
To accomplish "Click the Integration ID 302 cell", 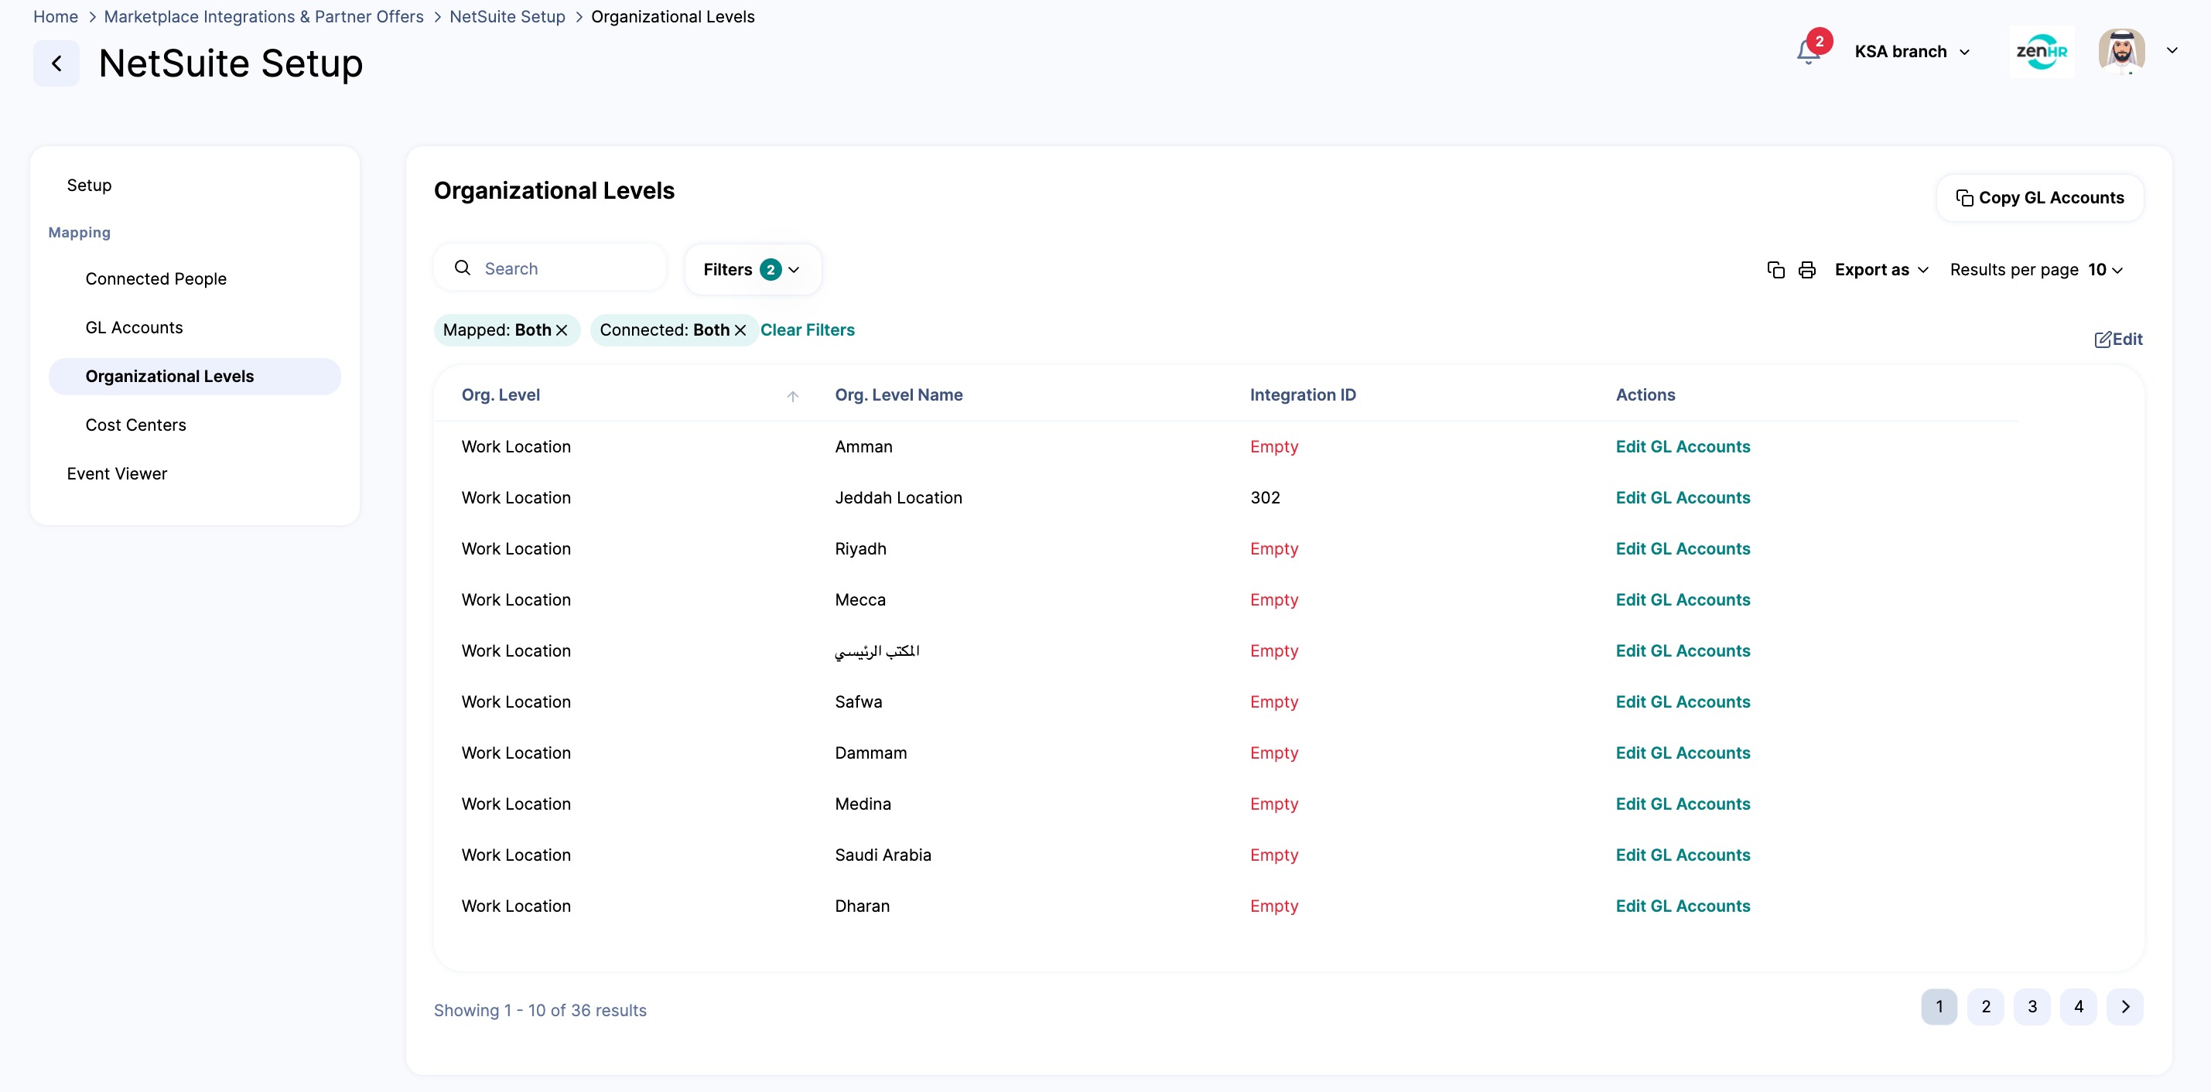I will [x=1264, y=497].
